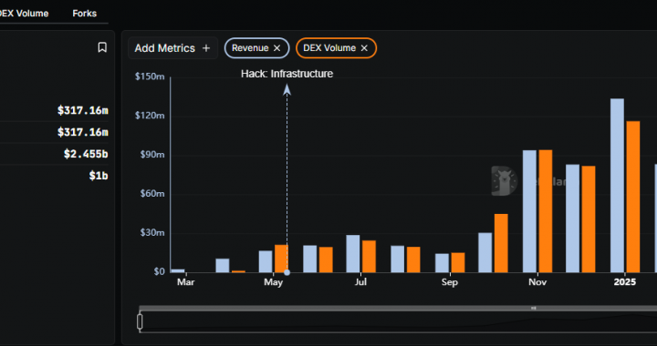Click the $0 axis label
The height and width of the screenshot is (346, 657).
(159, 271)
